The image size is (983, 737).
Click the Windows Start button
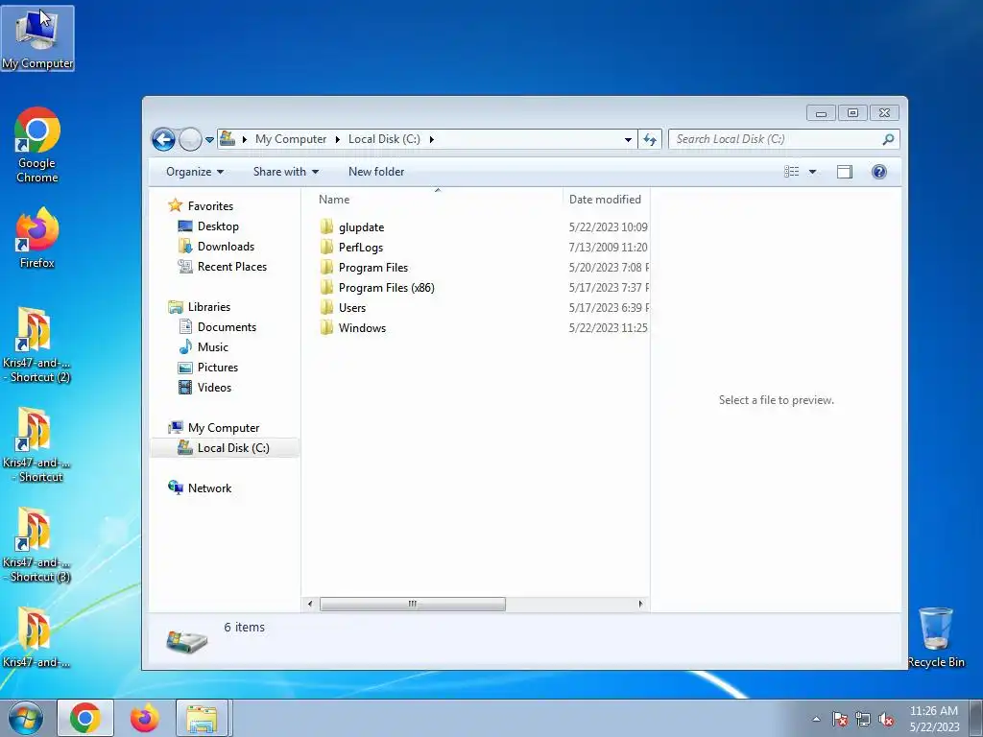coord(25,718)
